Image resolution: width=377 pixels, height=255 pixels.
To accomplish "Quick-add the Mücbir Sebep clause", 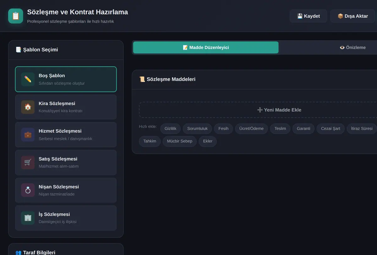I will [x=180, y=141].
